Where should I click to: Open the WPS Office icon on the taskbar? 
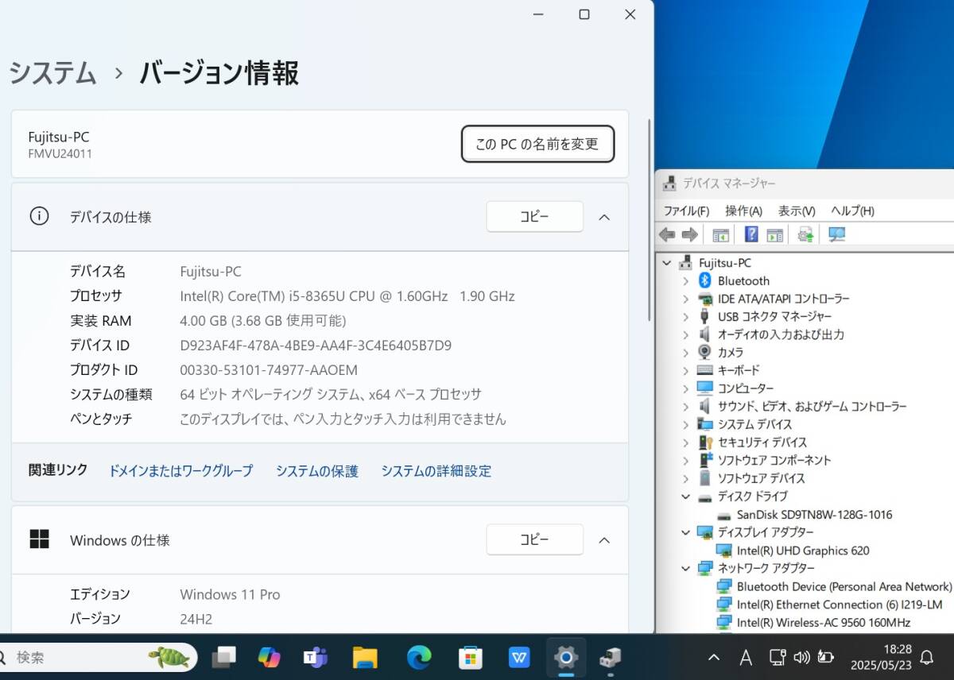click(x=519, y=657)
